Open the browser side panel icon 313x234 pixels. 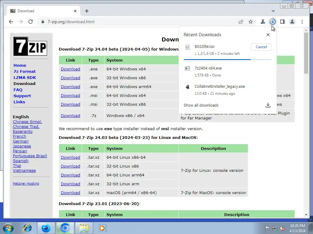282,22
